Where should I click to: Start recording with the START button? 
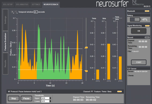click(x=139, y=62)
